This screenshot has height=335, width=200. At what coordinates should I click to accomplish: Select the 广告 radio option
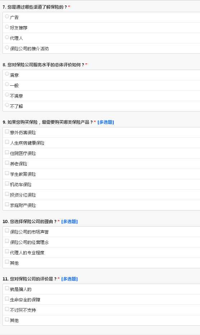pos(7,16)
